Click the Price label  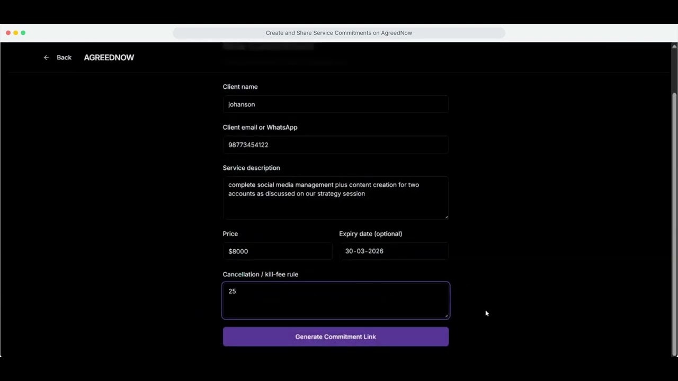click(x=230, y=233)
